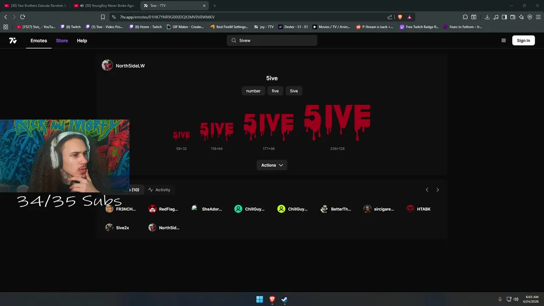Screen dimensions: 544x306
Task: Click the browser back arrow
Action: click(6, 17)
